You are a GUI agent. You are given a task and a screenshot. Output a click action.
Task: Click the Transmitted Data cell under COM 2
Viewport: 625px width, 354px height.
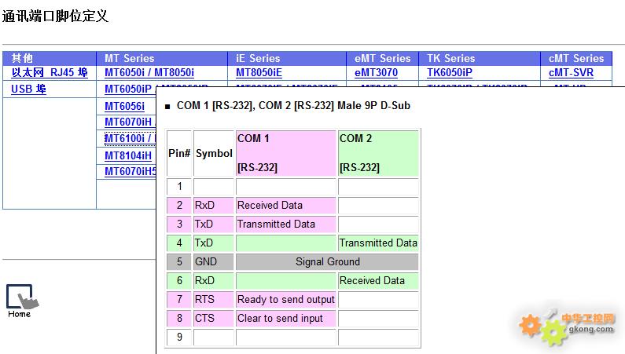(378, 243)
